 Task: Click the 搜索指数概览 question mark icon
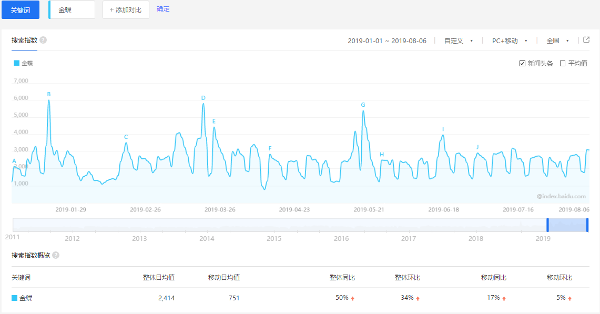57,256
